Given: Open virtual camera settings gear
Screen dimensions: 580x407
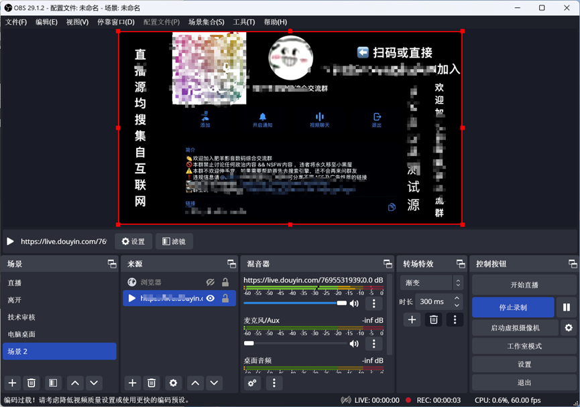Looking at the screenshot, I should point(569,327).
